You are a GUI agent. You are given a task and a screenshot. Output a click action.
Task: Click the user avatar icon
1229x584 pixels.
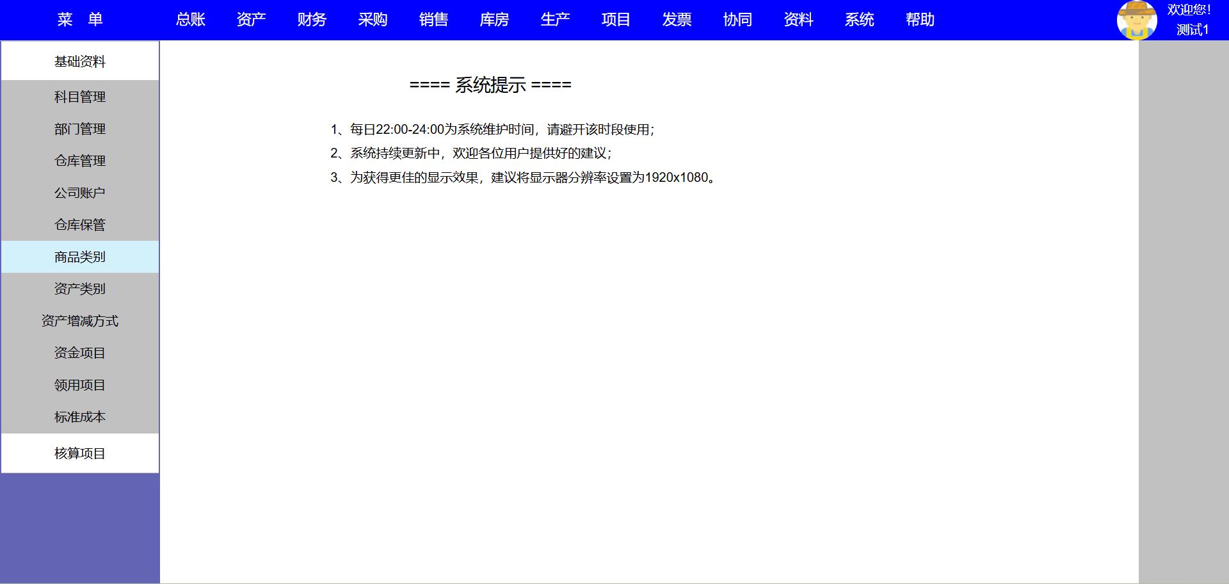coord(1137,20)
